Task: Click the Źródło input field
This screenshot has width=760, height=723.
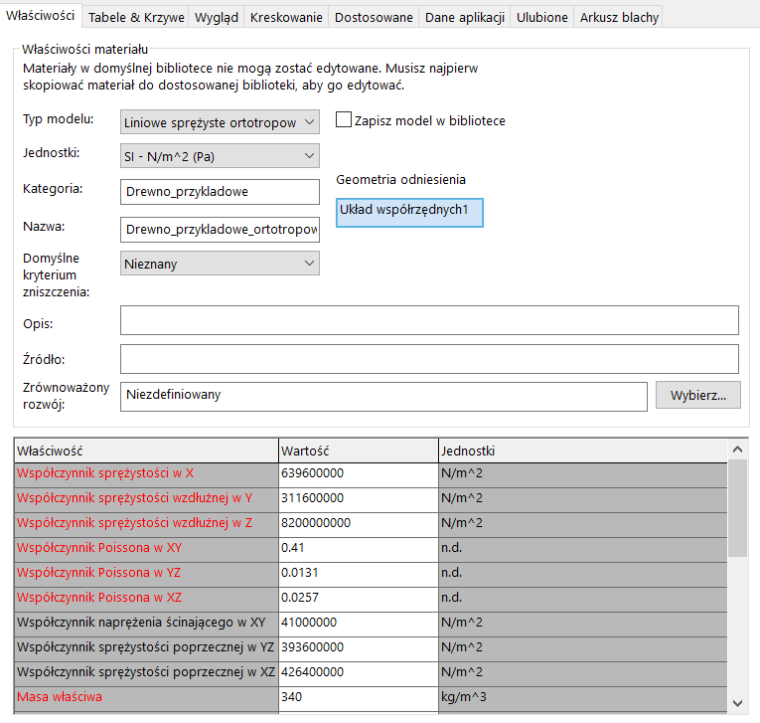Action: [x=428, y=358]
